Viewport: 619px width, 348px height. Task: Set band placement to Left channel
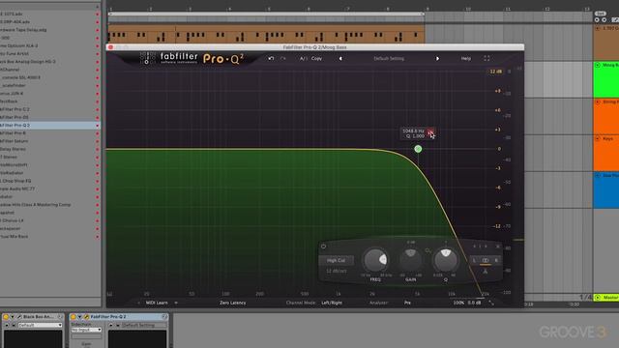point(475,260)
